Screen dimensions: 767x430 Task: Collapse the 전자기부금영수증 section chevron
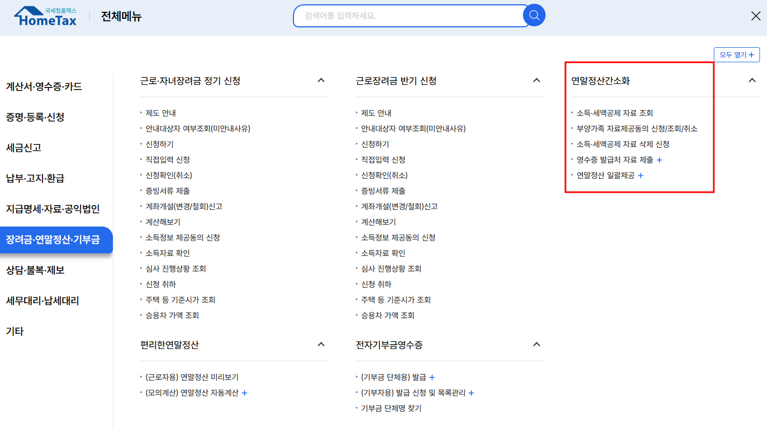coord(536,344)
